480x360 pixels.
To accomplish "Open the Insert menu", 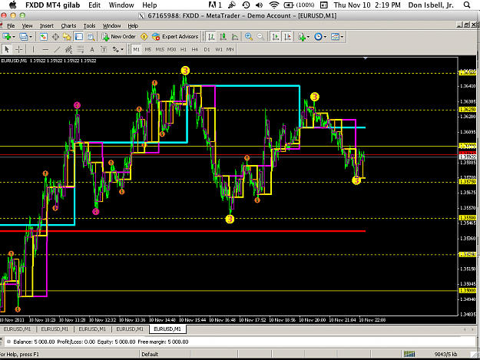I will (x=47, y=25).
